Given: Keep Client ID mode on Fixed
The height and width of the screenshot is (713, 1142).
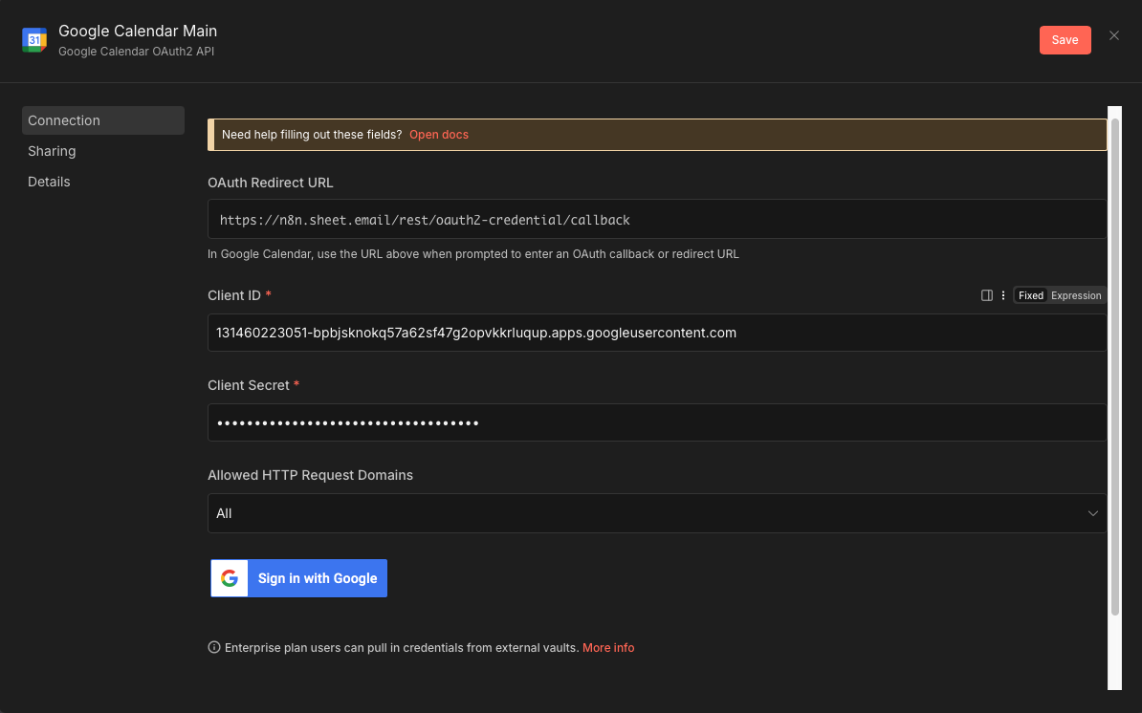Looking at the screenshot, I should 1030,295.
